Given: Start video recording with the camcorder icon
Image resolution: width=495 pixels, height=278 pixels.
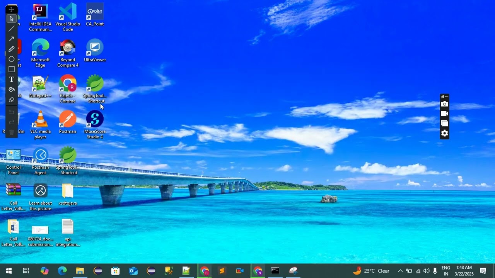Looking at the screenshot, I should click(x=444, y=114).
